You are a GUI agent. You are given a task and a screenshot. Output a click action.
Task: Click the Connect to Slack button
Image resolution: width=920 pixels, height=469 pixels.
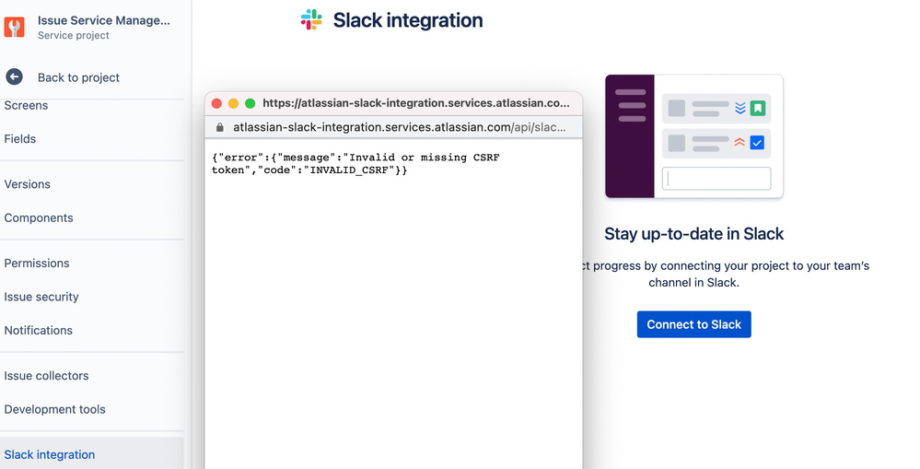[x=694, y=324]
